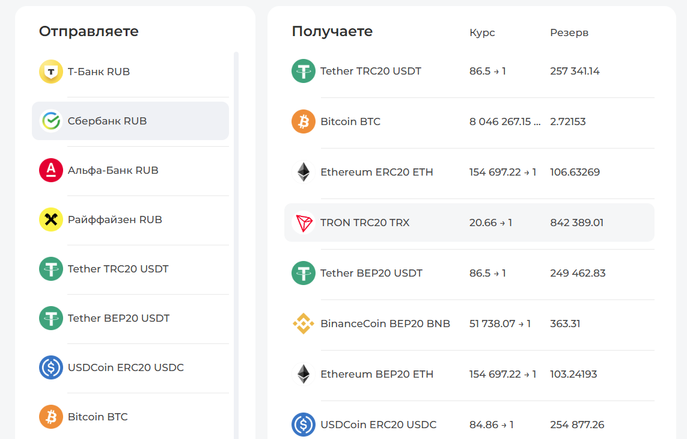Click reserve value 249 462.83
687x439 pixels.
click(x=578, y=273)
